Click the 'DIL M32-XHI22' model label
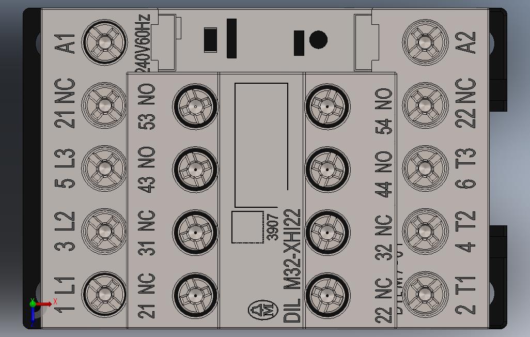The width and height of the screenshot is (530, 337). pyautogui.click(x=292, y=266)
